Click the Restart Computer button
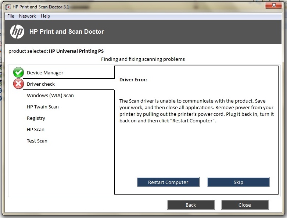Image resolution: width=287 pixels, height=218 pixels. pos(168,182)
